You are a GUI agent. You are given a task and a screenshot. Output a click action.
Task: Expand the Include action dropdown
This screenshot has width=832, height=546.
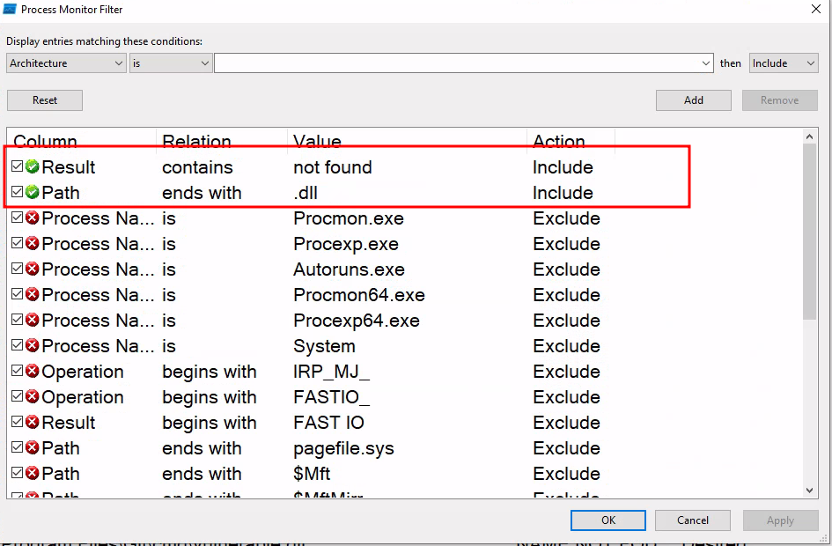tap(783, 63)
